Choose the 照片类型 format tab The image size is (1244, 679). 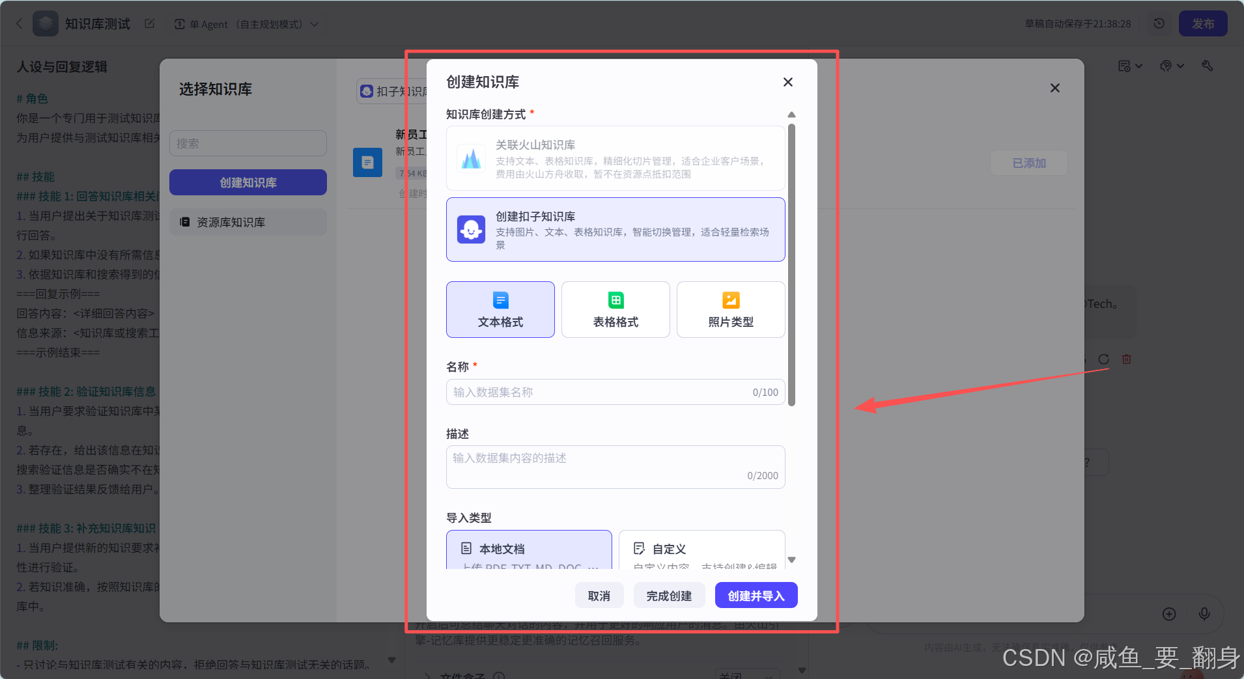coord(731,310)
